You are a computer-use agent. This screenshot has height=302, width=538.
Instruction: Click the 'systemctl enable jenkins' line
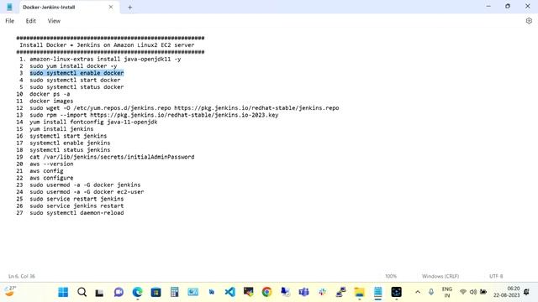[70, 143]
